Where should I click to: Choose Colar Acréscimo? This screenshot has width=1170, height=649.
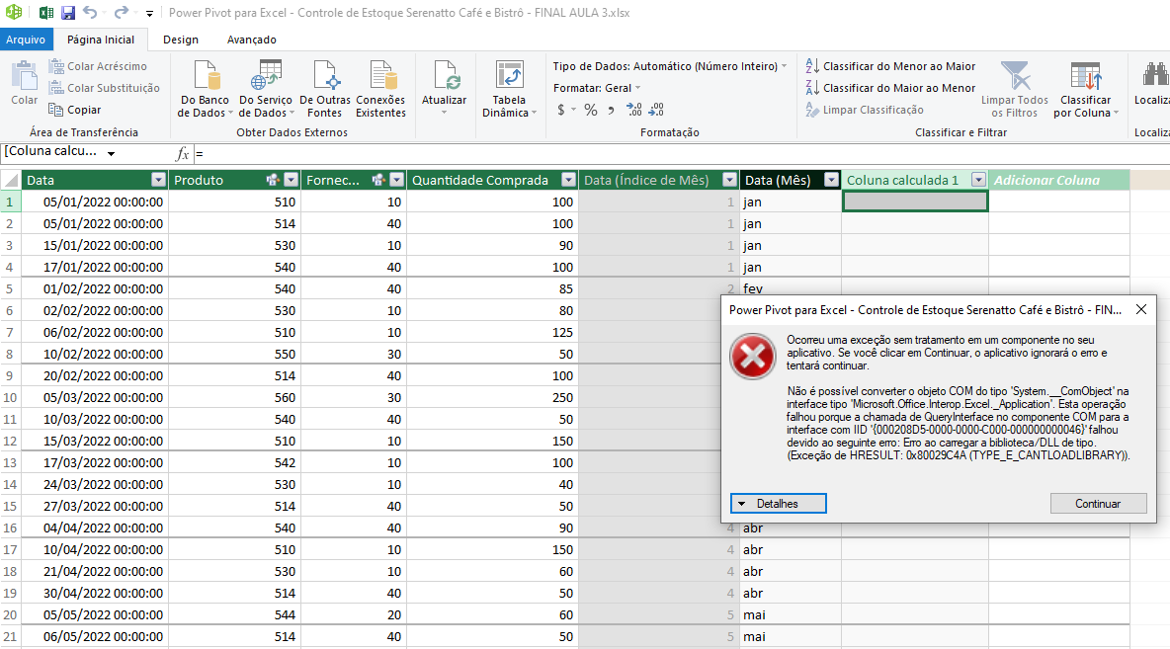click(x=98, y=66)
